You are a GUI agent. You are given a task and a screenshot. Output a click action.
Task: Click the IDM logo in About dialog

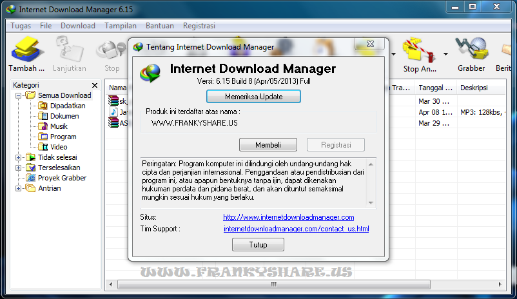(x=150, y=73)
